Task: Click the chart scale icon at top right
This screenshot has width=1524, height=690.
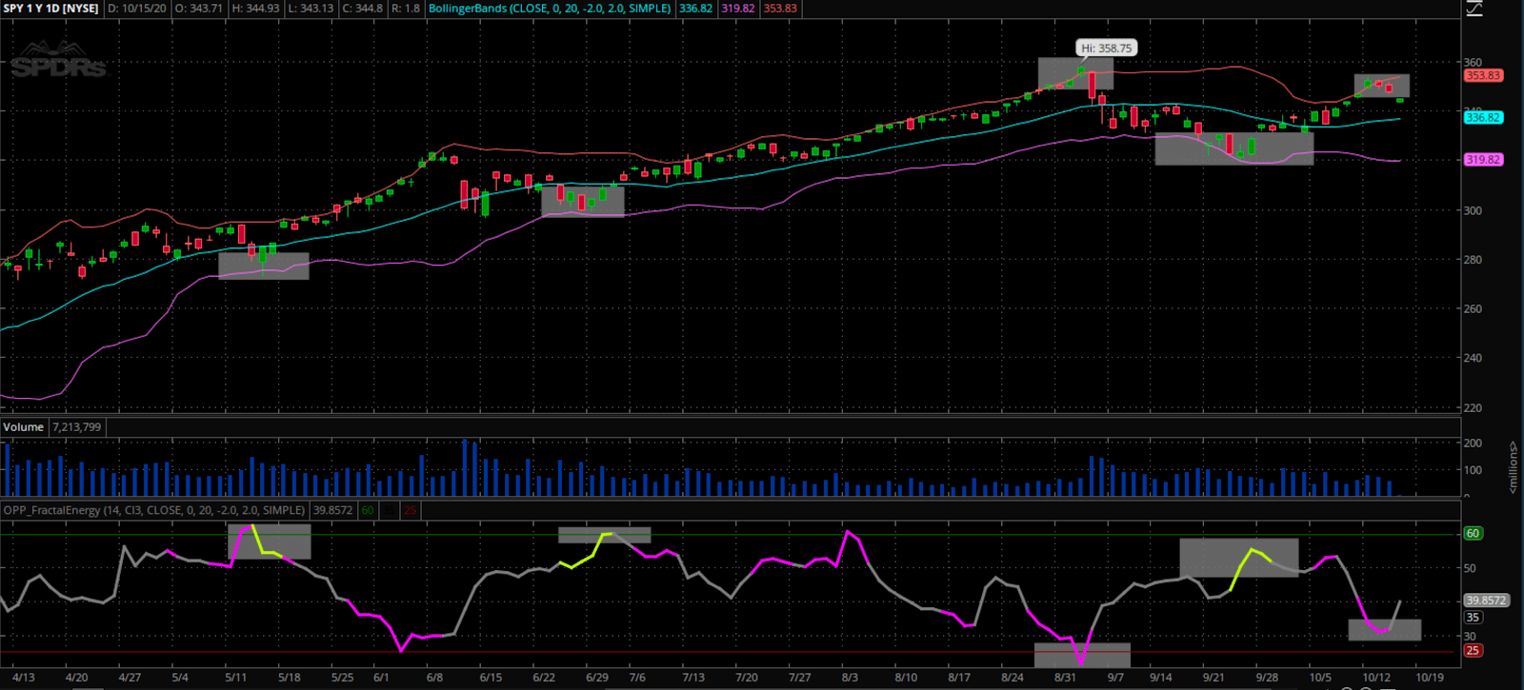Action: [x=1474, y=9]
